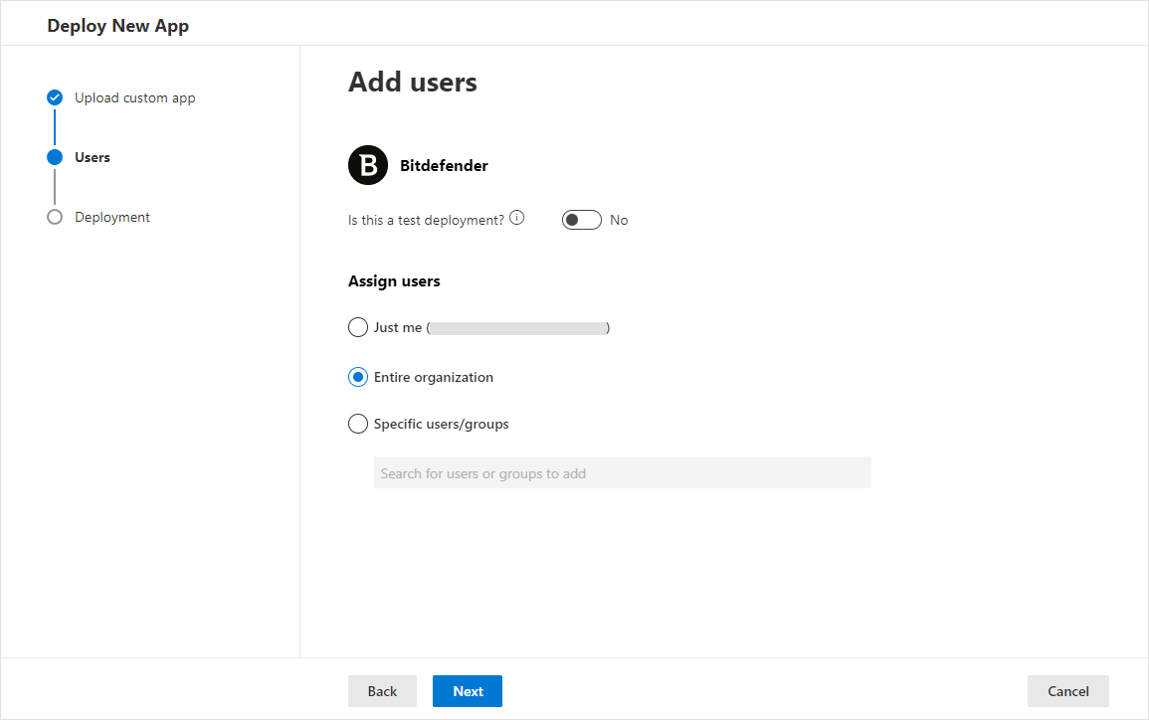Go back with the Back button
Screen dimensions: 1149x720
[382, 691]
